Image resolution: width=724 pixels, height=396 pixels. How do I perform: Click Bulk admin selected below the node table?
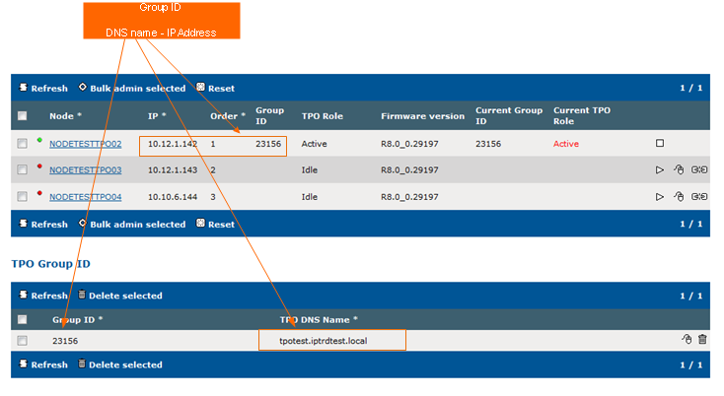(132, 224)
